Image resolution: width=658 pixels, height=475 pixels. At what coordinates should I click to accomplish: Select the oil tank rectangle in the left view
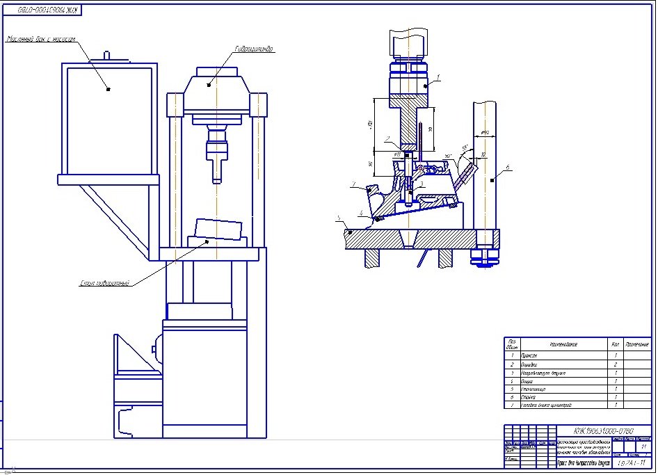(x=108, y=118)
